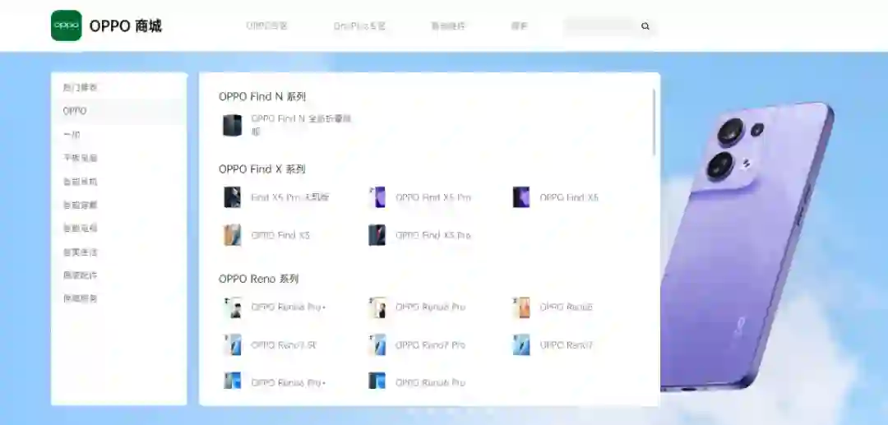Click the magnifier search icon
888x425 pixels.
coord(645,26)
